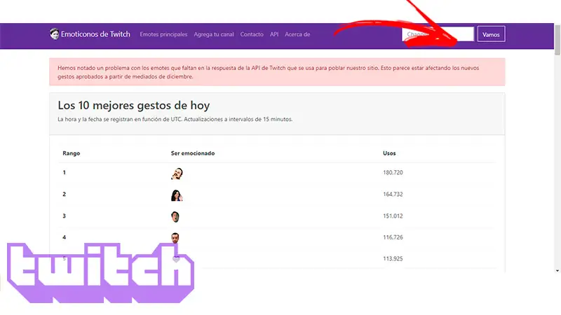
Task: Select the rank 1 emote image
Action: tap(177, 174)
